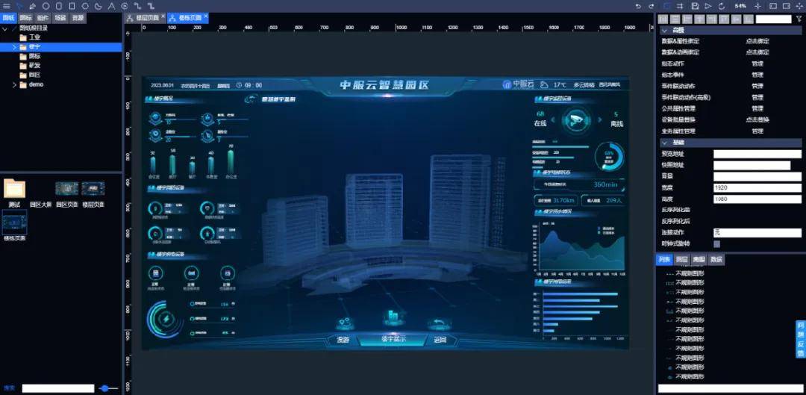Collapse the 高级 section header
The image size is (806, 395).
coord(730,31)
